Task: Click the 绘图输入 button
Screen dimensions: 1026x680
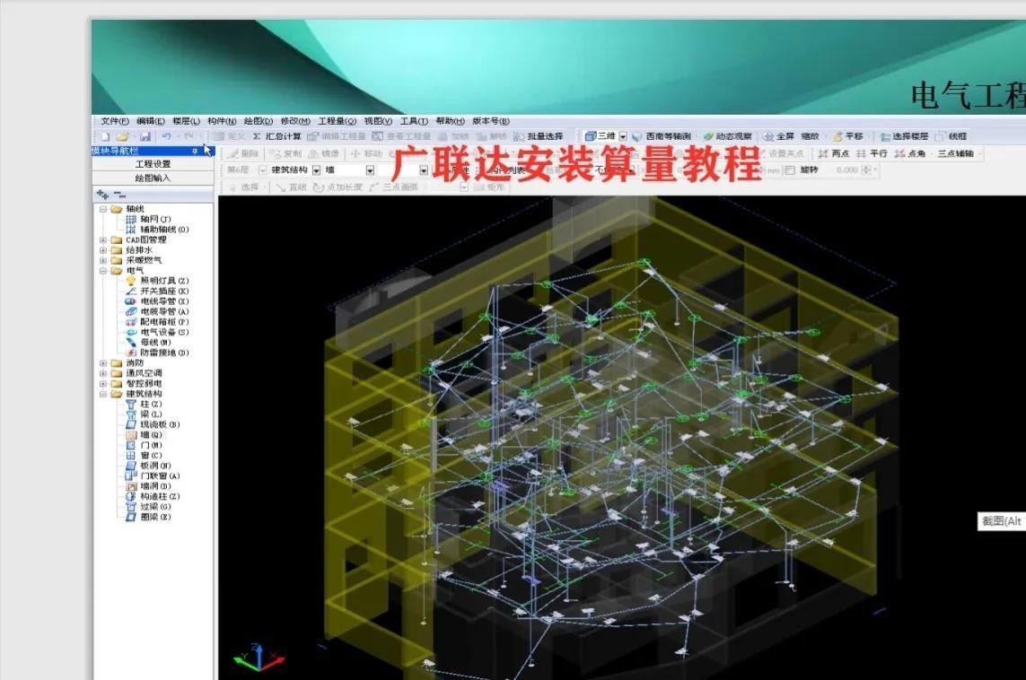Action: pyautogui.click(x=153, y=178)
